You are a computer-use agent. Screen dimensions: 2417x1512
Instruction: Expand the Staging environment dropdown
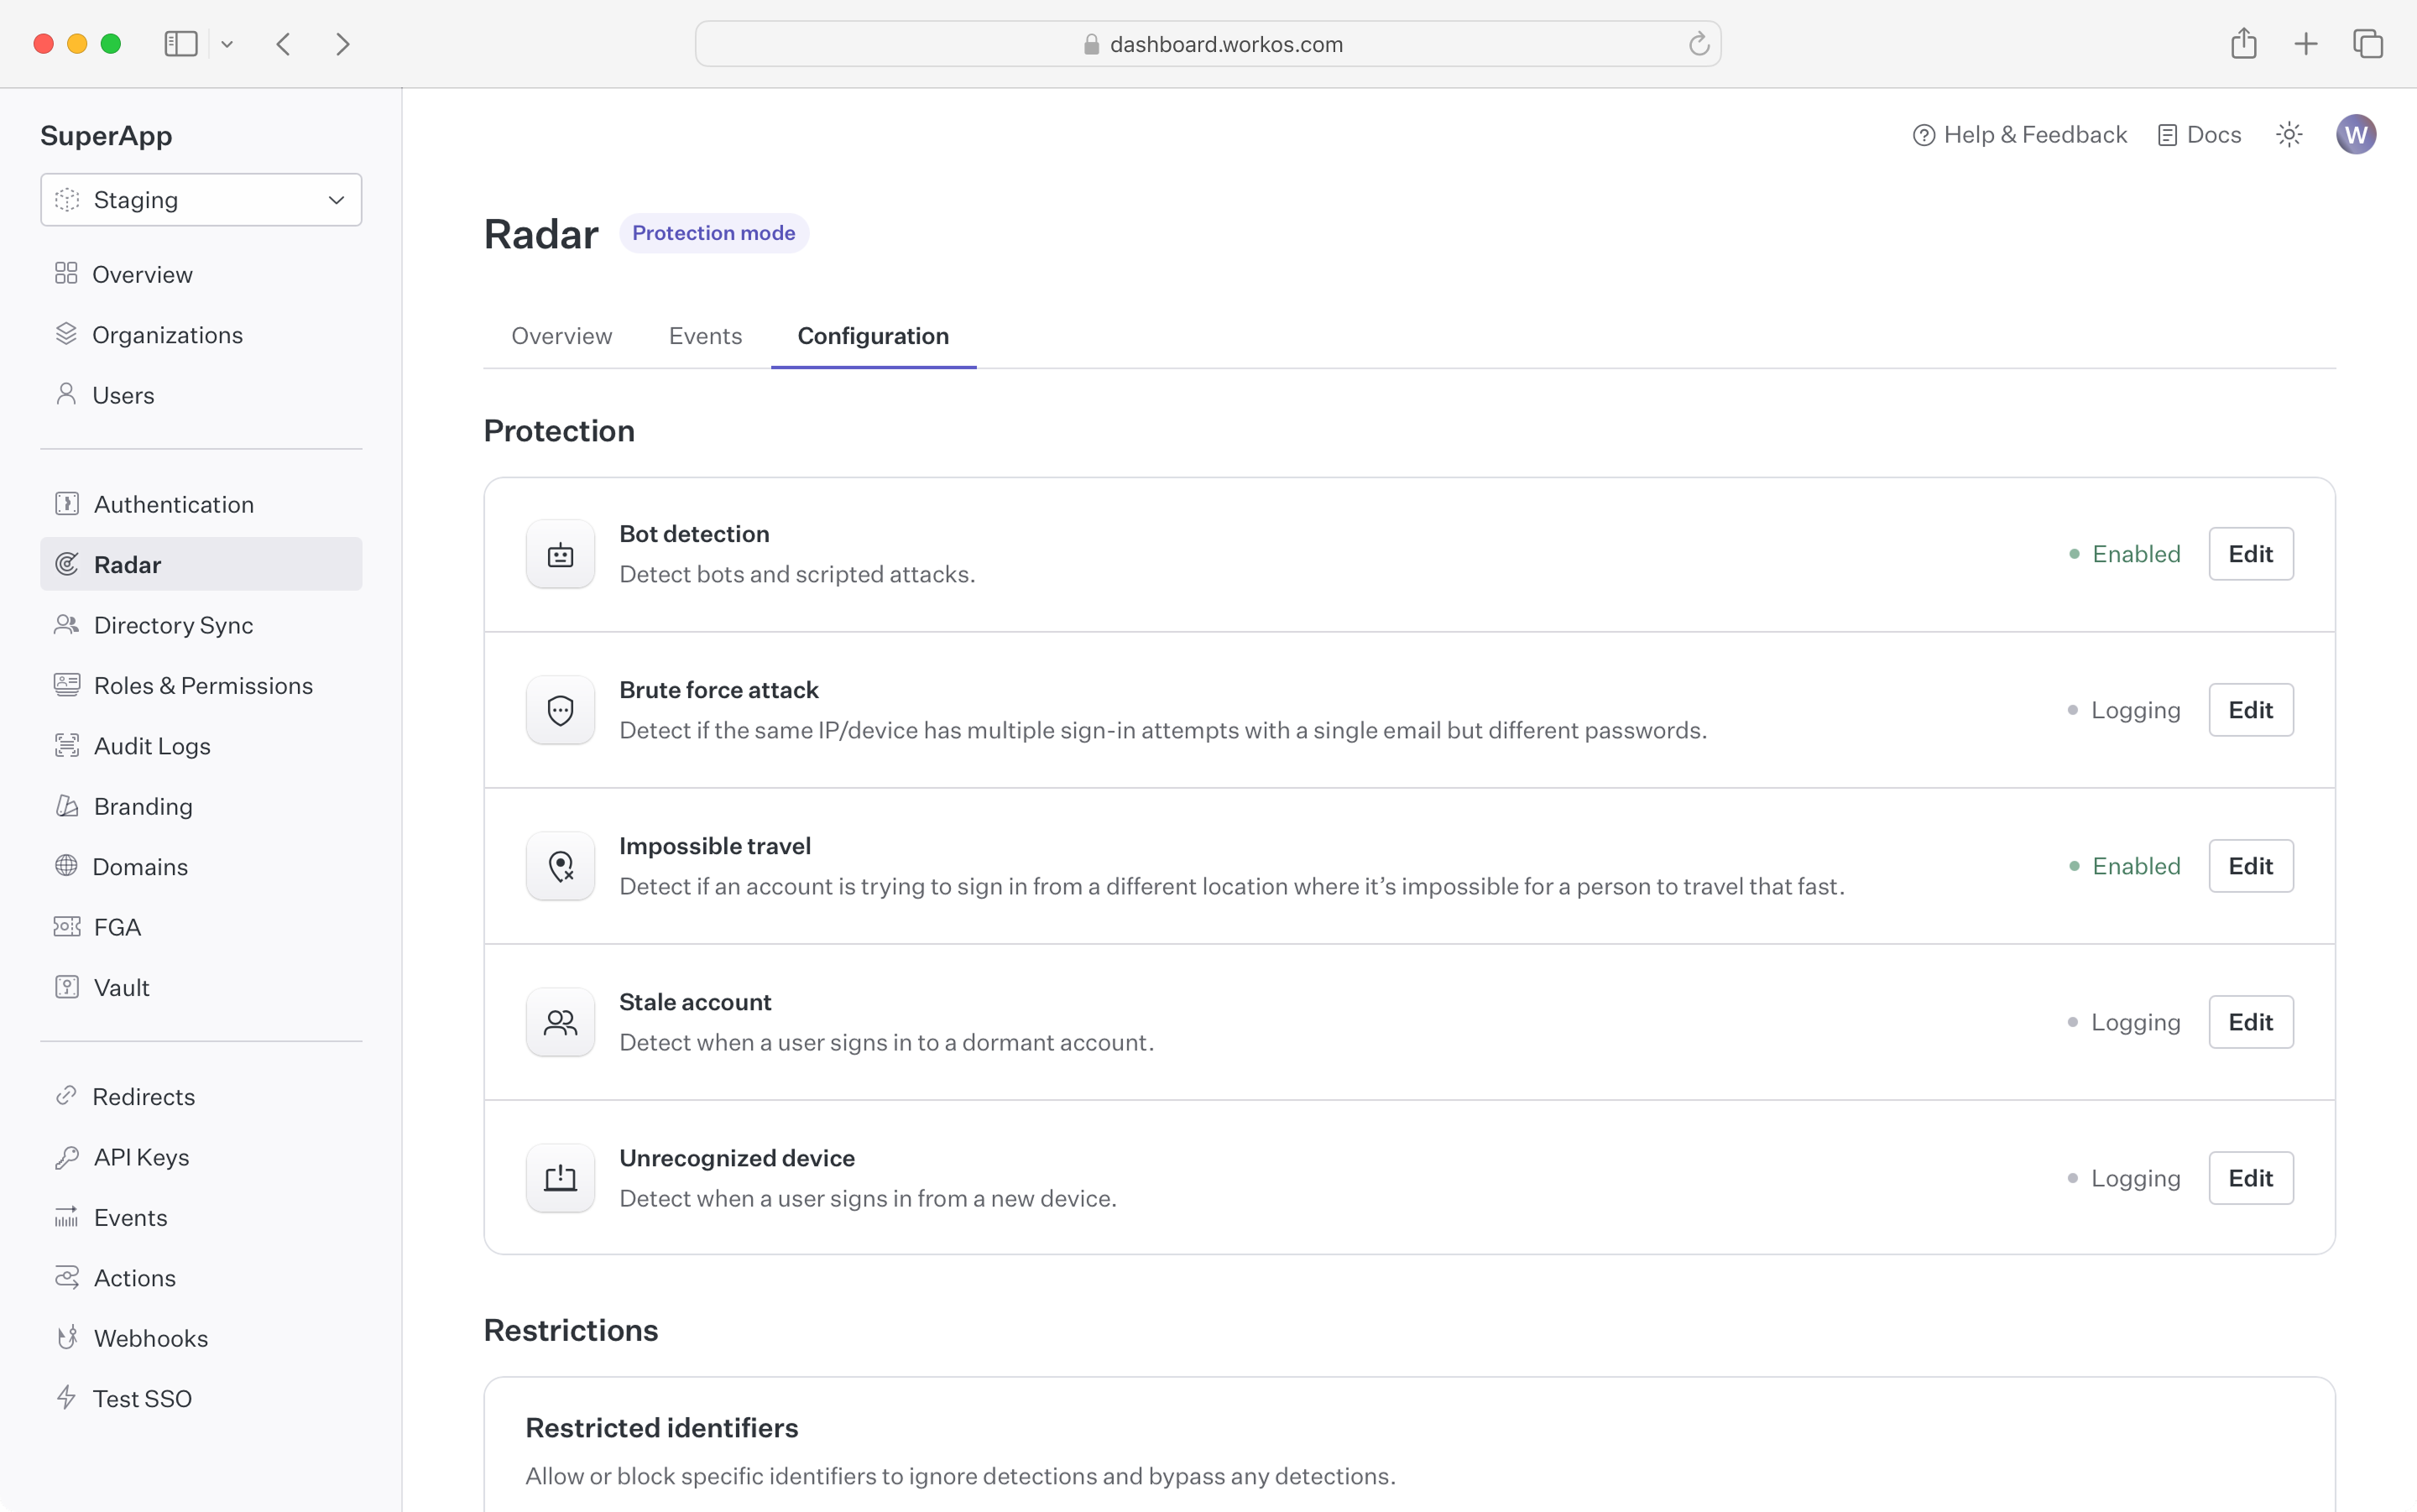coord(201,200)
